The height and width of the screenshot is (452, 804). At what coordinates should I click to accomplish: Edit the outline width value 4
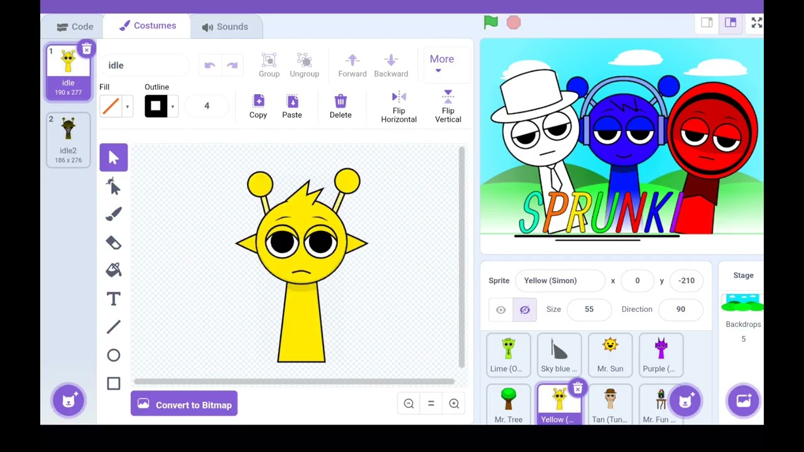207,106
